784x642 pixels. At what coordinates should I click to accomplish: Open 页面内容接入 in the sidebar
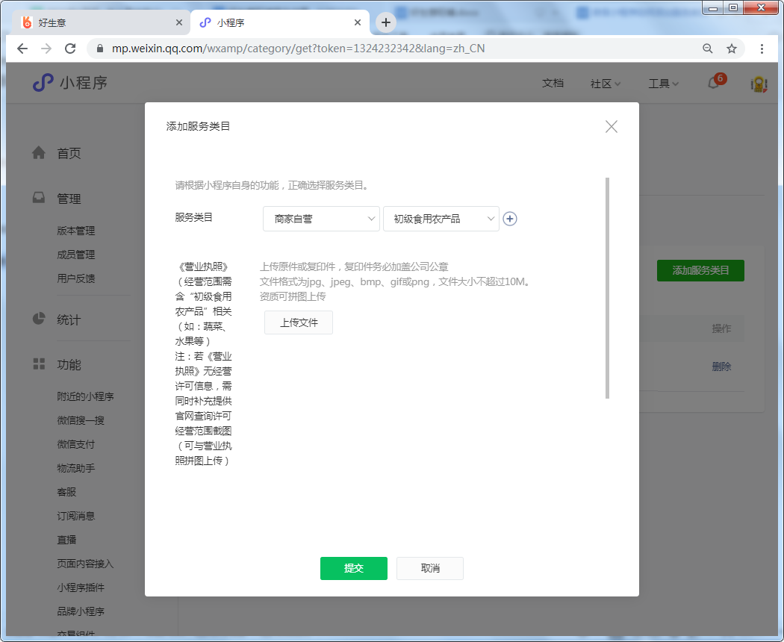[x=86, y=564]
